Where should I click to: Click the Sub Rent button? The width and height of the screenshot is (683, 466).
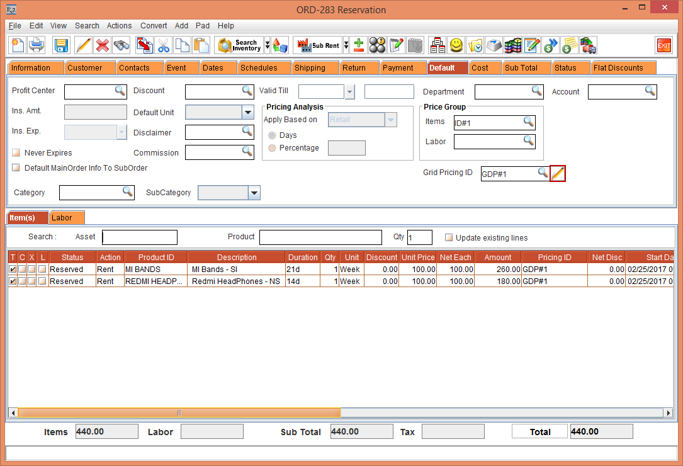[x=318, y=45]
